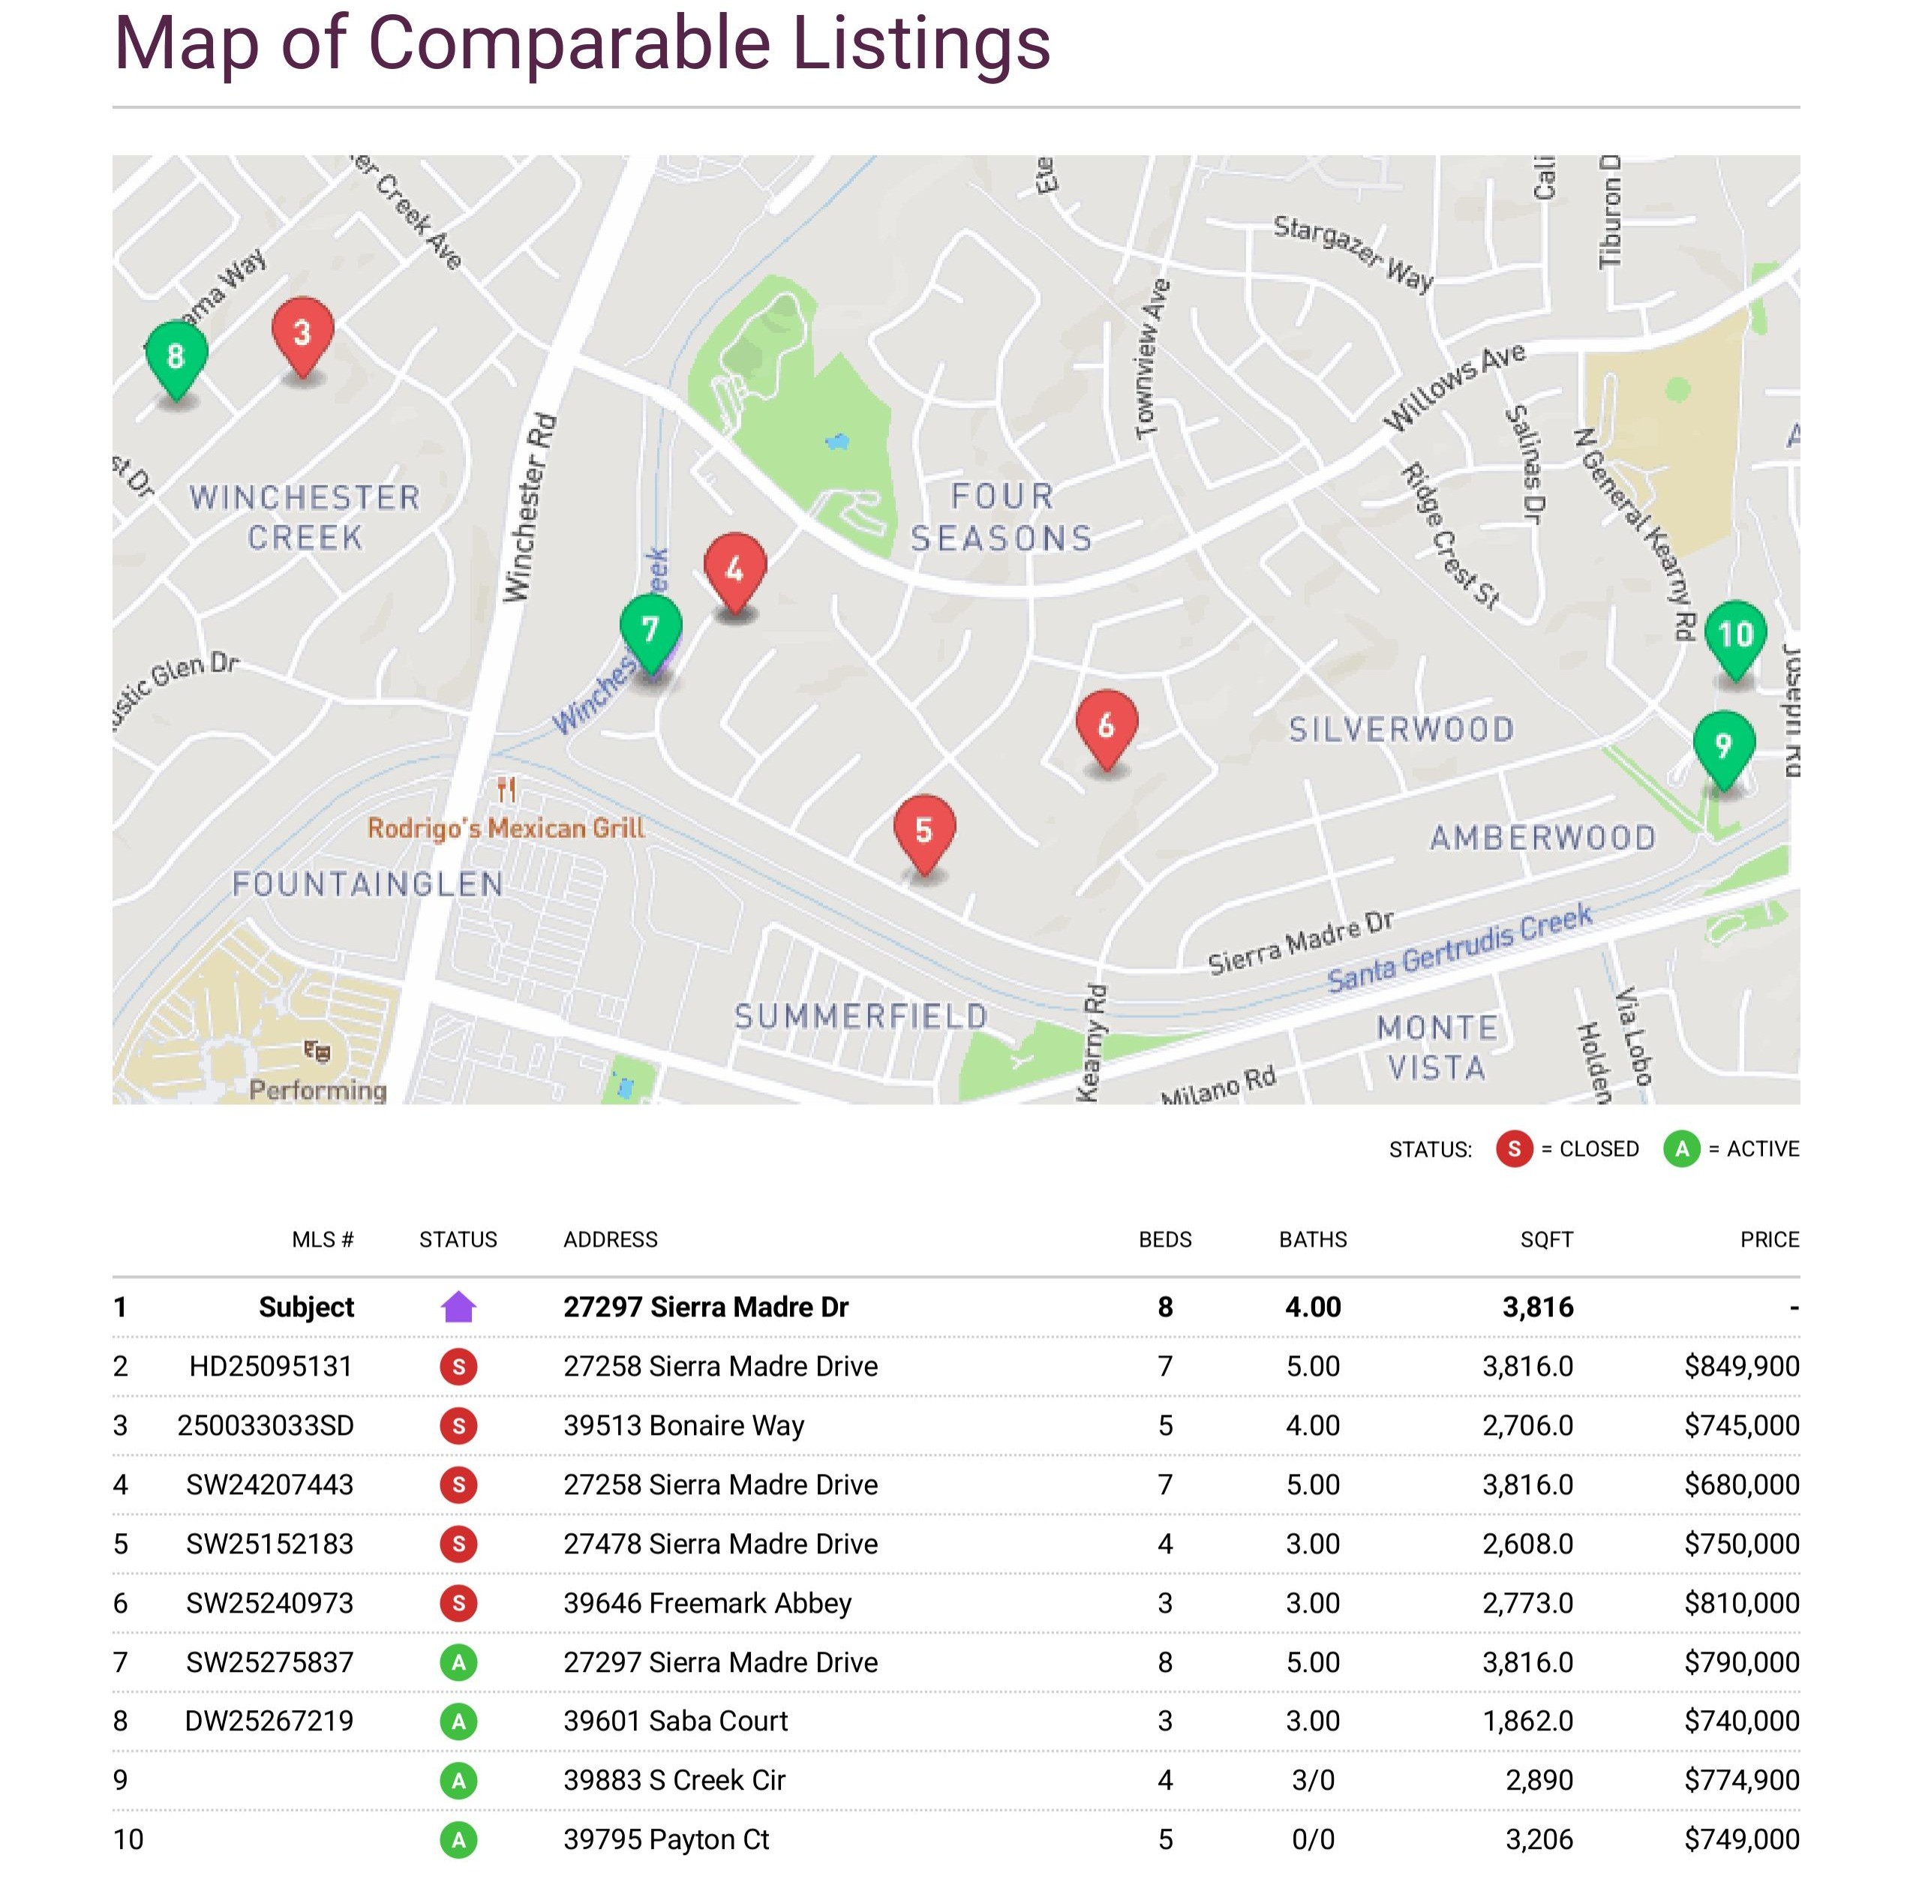Click green map pin number 8
Screen dimensions: 1913x1897
(x=176, y=356)
